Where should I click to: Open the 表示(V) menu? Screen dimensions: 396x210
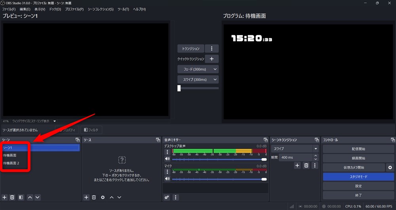coord(40,9)
